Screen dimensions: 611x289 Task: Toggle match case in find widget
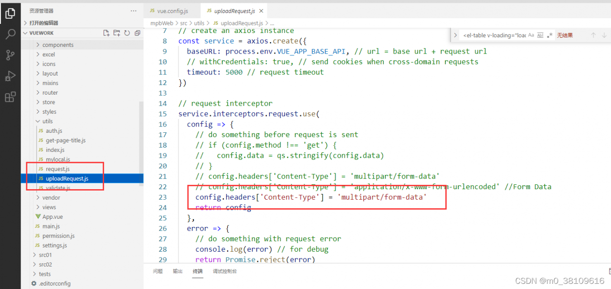pos(531,35)
